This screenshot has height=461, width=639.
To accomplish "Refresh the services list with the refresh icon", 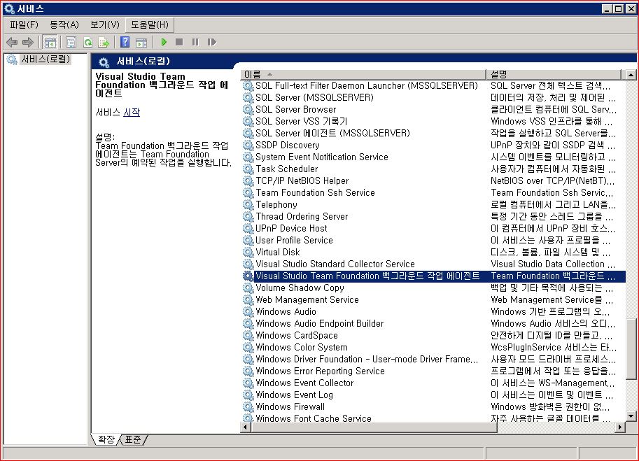I will coord(87,42).
